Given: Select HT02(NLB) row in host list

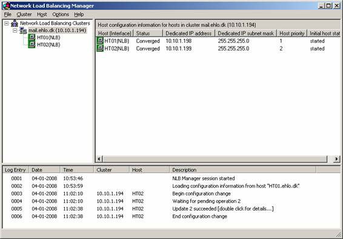Looking at the screenshot, I should (x=218, y=48).
